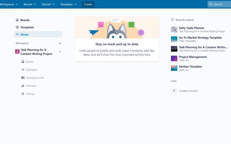Click the pink T workspace avatar
Viewport: 231px width, 144px height.
(x=17, y=52)
